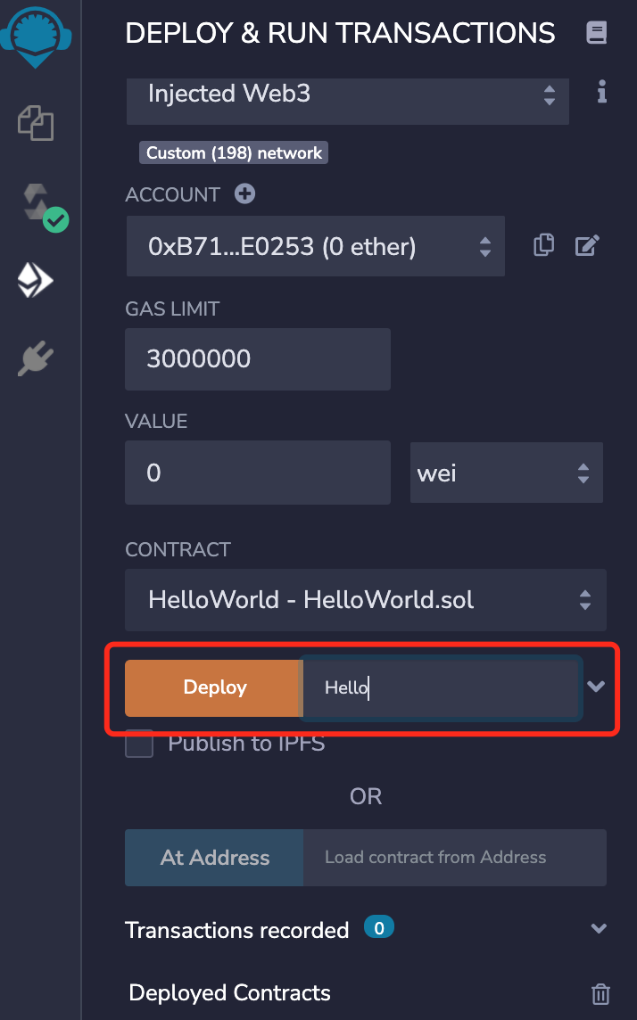Open the Remix home logo icon
This screenshot has height=1020, width=637.
point(35,36)
